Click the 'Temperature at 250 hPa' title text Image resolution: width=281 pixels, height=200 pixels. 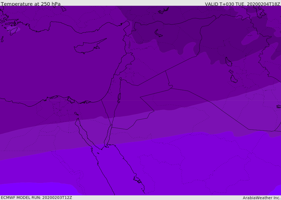click(x=31, y=4)
